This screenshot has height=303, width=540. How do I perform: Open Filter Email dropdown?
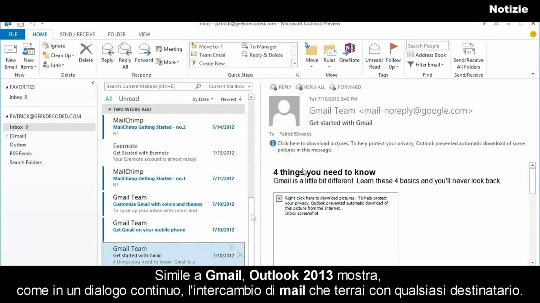pyautogui.click(x=425, y=65)
